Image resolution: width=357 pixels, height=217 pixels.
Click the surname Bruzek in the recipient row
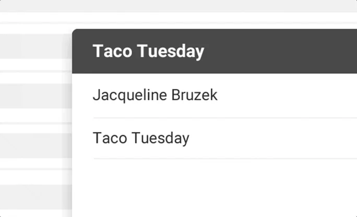tap(194, 95)
